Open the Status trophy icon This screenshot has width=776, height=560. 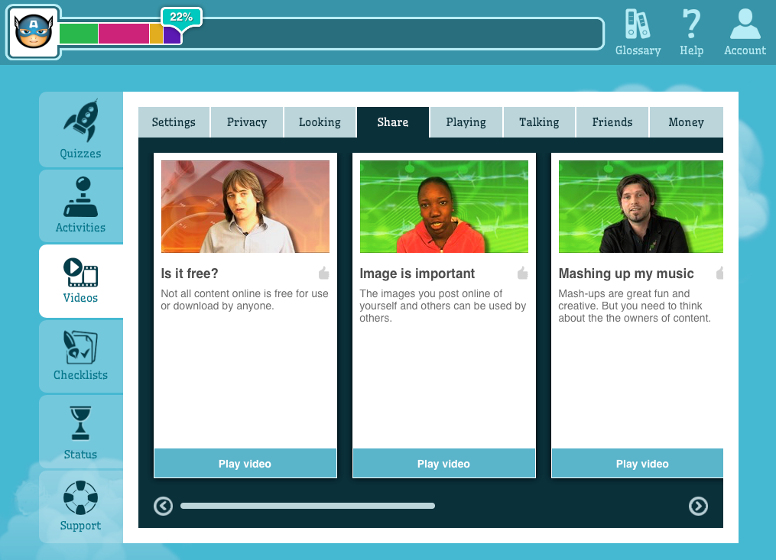click(81, 423)
